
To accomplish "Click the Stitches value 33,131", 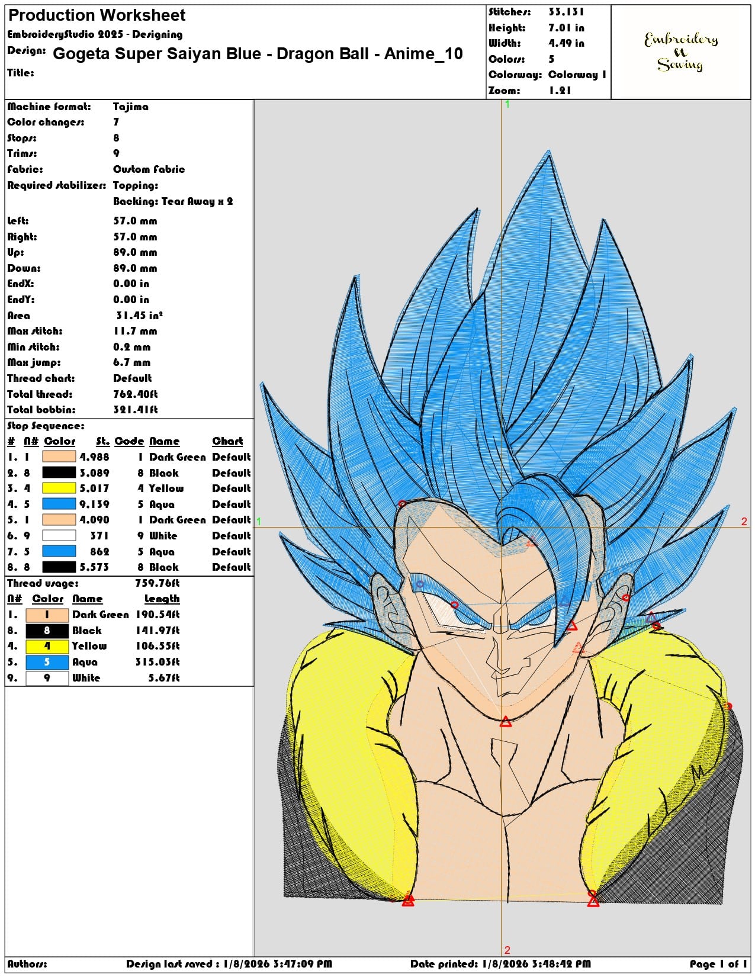I will pyautogui.click(x=566, y=12).
